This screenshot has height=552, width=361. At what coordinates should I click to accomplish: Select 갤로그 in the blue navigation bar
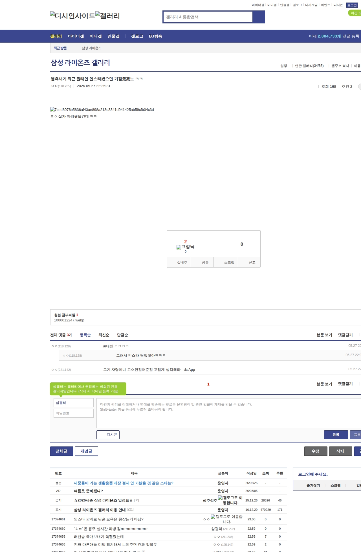coord(137,36)
